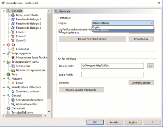Click the Menu contestuale gear icon
This screenshot has width=163, height=127.
coord(13,15)
